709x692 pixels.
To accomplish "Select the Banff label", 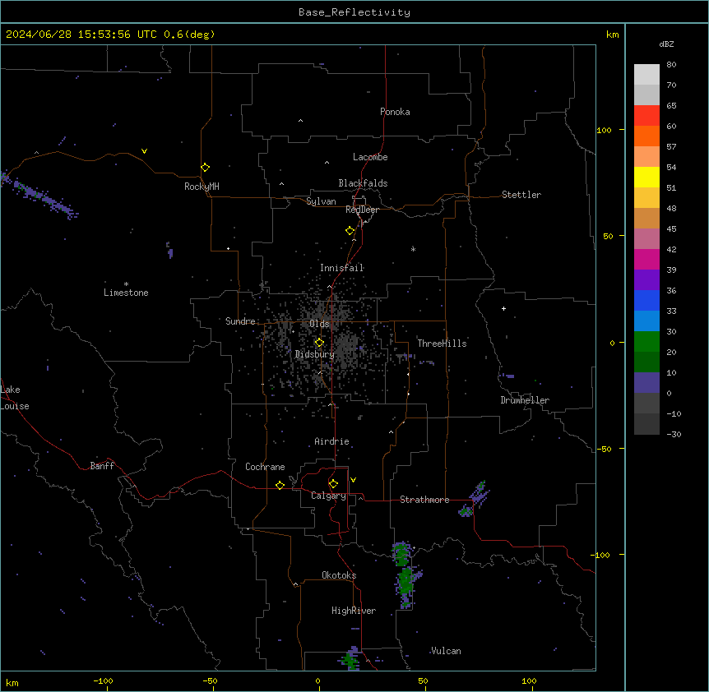I will pos(102,466).
